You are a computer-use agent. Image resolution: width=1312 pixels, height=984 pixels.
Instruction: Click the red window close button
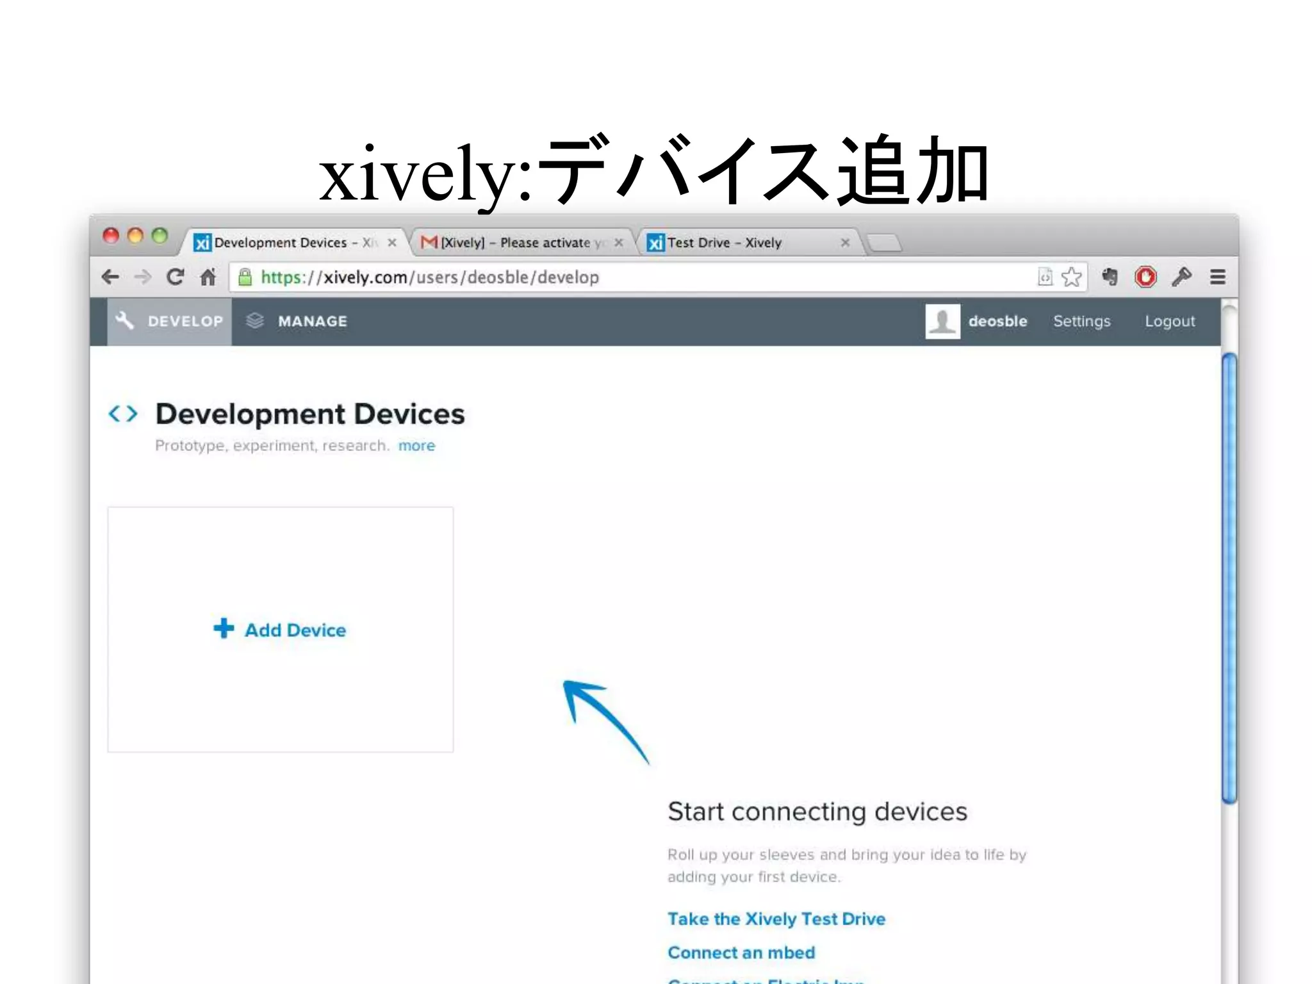(111, 236)
